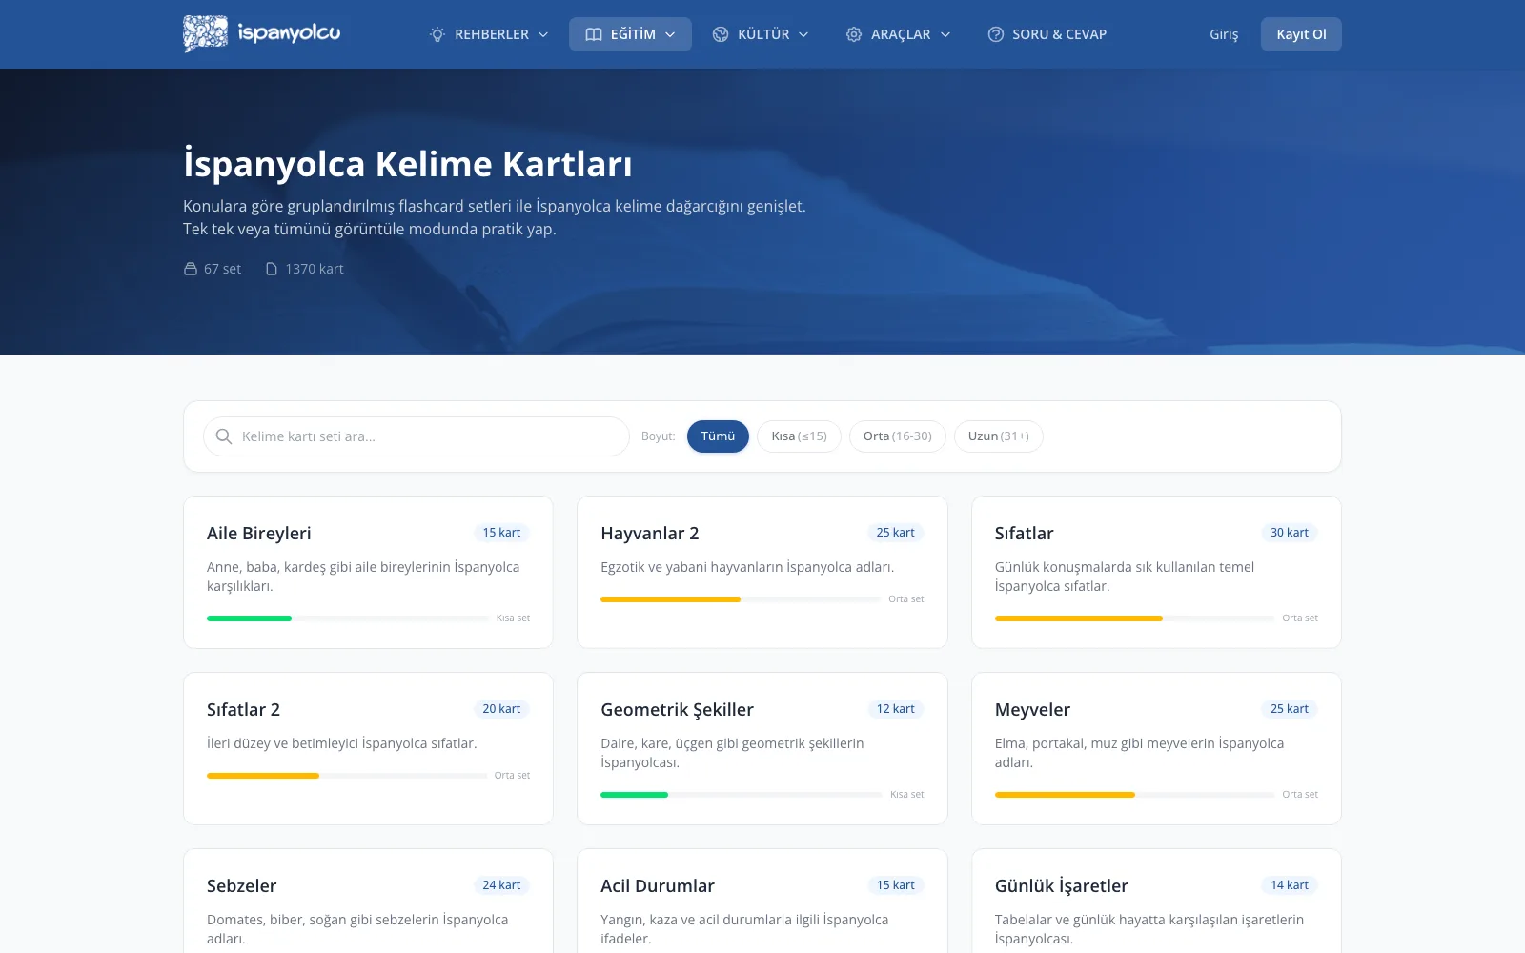The image size is (1525, 953).
Task: Focus the Kelime kartı seti ara search field
Action: [x=417, y=436]
